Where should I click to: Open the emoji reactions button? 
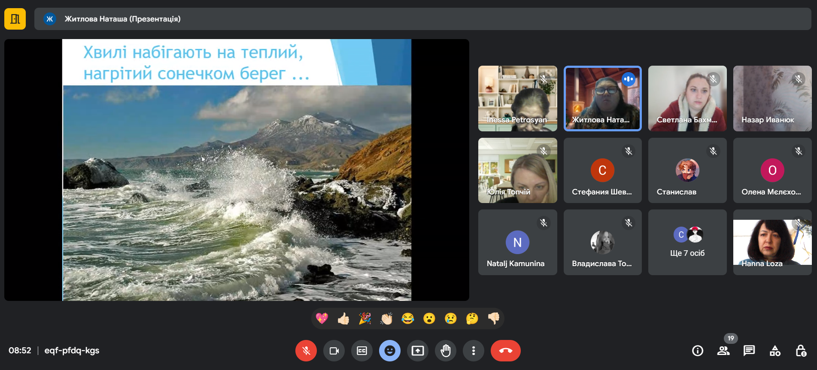[x=390, y=351]
